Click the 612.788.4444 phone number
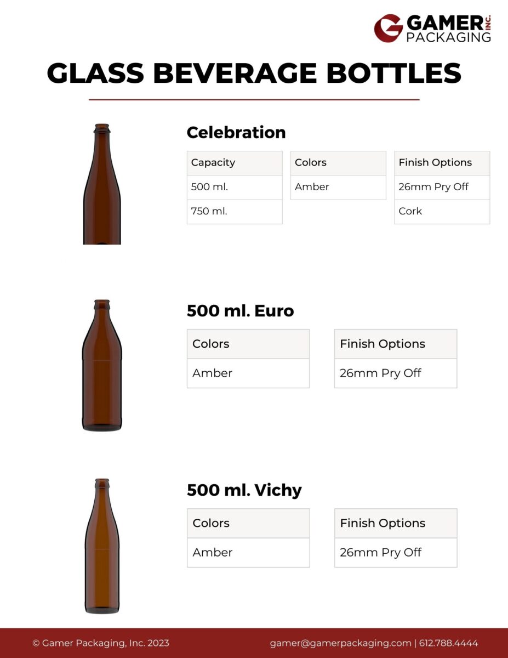This screenshot has width=508, height=658. (x=449, y=643)
